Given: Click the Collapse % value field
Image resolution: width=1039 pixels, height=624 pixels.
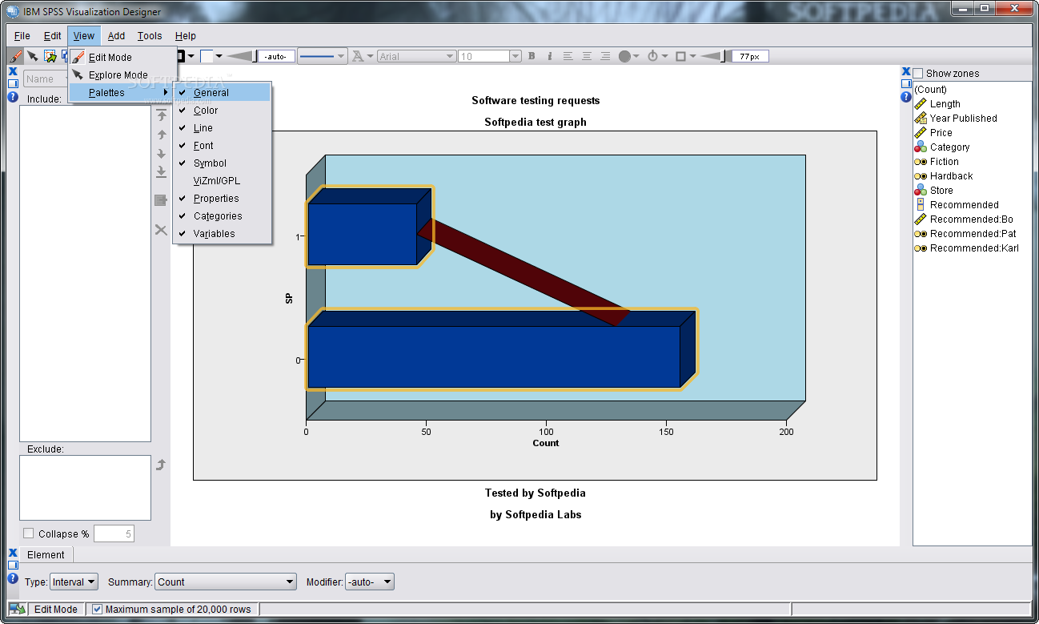Looking at the screenshot, I should pos(114,533).
